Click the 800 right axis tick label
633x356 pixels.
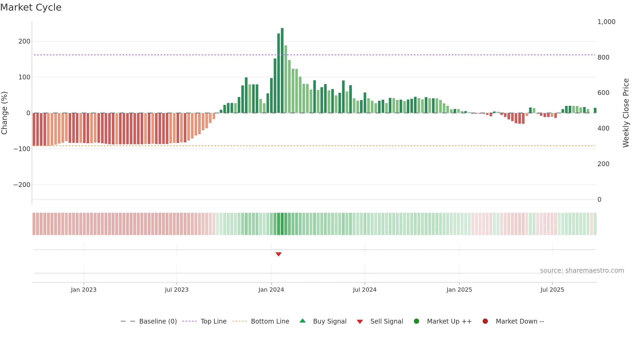[603, 57]
